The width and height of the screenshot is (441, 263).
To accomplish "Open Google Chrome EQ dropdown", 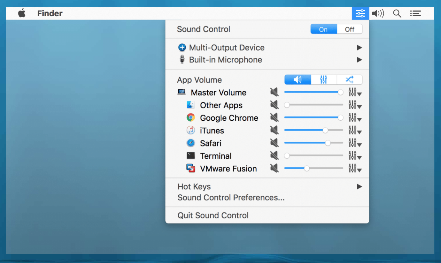I will coord(355,117).
